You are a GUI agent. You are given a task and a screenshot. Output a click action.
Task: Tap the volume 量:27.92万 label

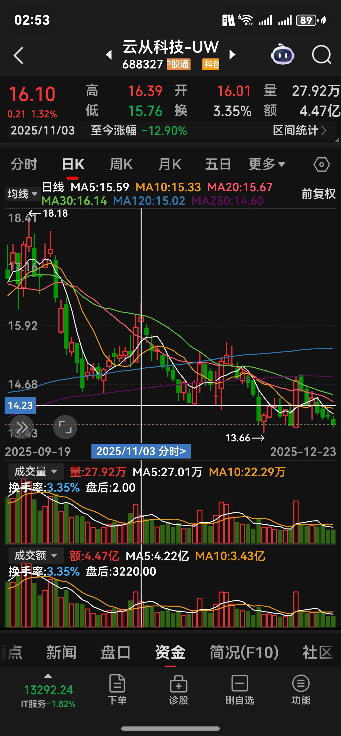(98, 472)
